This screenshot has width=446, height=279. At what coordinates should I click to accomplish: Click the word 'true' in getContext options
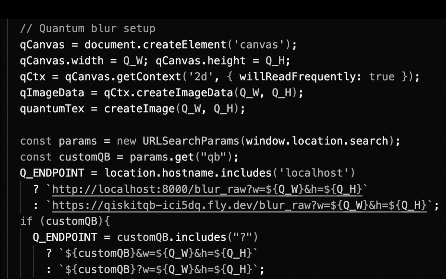[x=382, y=77]
